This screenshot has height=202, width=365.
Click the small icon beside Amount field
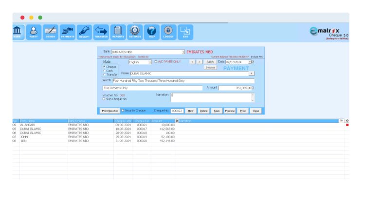click(253, 88)
